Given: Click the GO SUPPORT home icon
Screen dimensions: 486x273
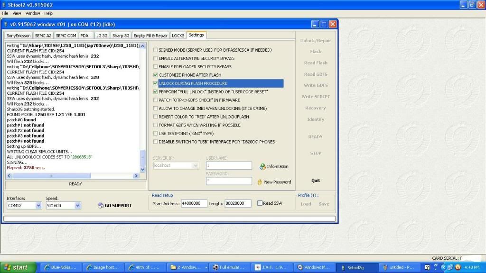Looking at the screenshot, I should pos(101,206).
